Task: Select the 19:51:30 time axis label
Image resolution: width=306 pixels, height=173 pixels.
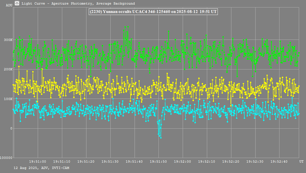Action: (111, 161)
